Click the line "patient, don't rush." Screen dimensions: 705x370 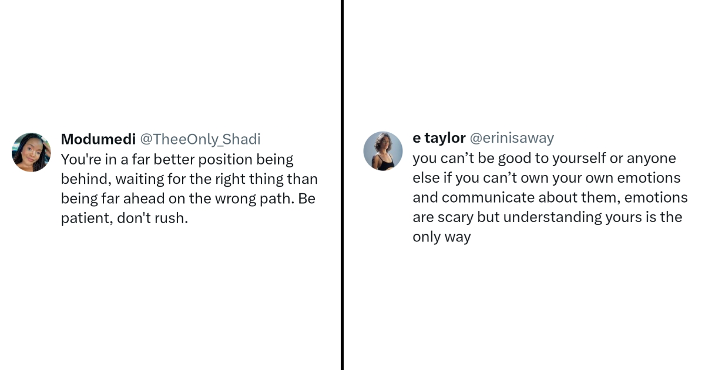(124, 218)
